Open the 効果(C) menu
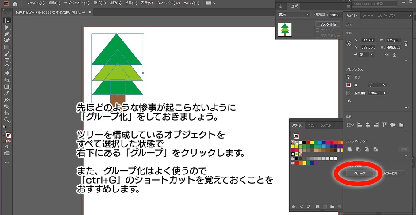This screenshot has width=416, height=215. (x=131, y=3)
